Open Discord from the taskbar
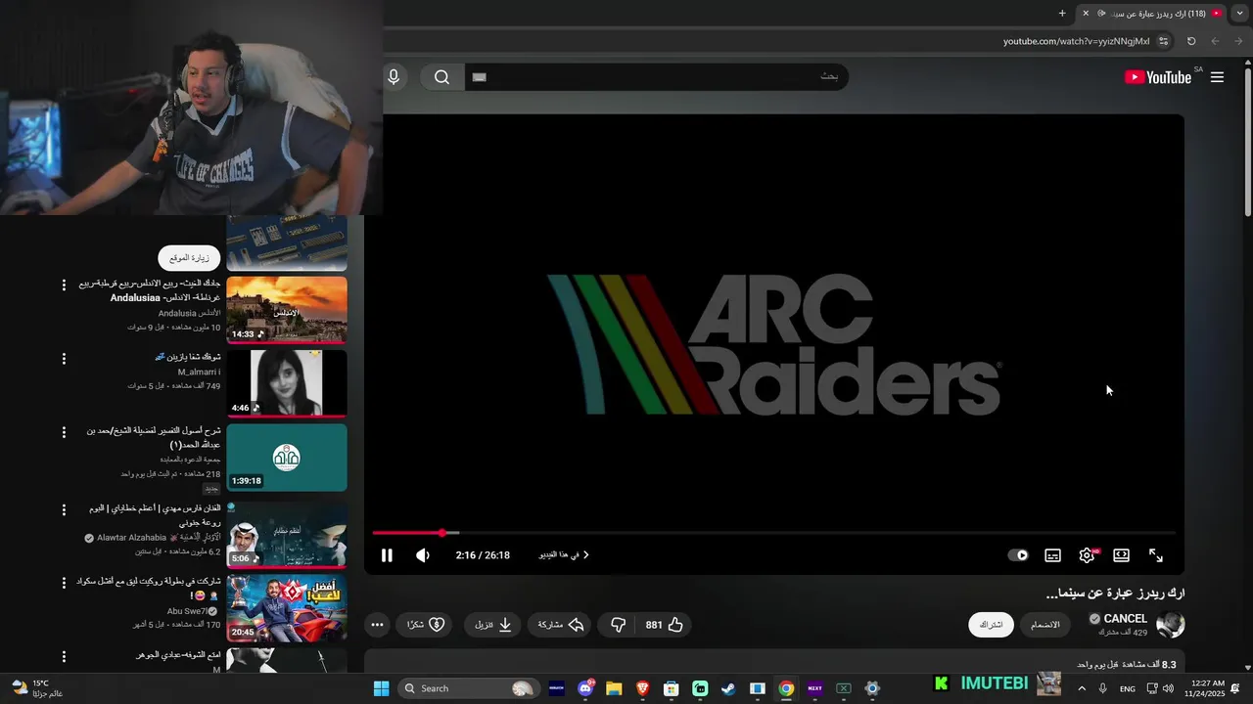1253x704 pixels. [x=585, y=688]
